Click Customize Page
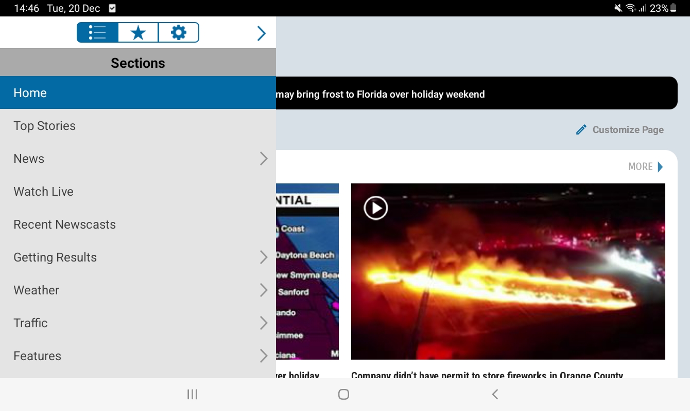 pyautogui.click(x=620, y=130)
